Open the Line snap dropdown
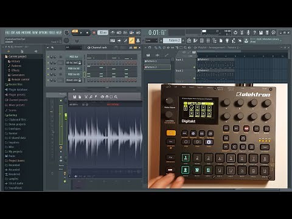Screen dimensions: 292x219 pos(151,41)
